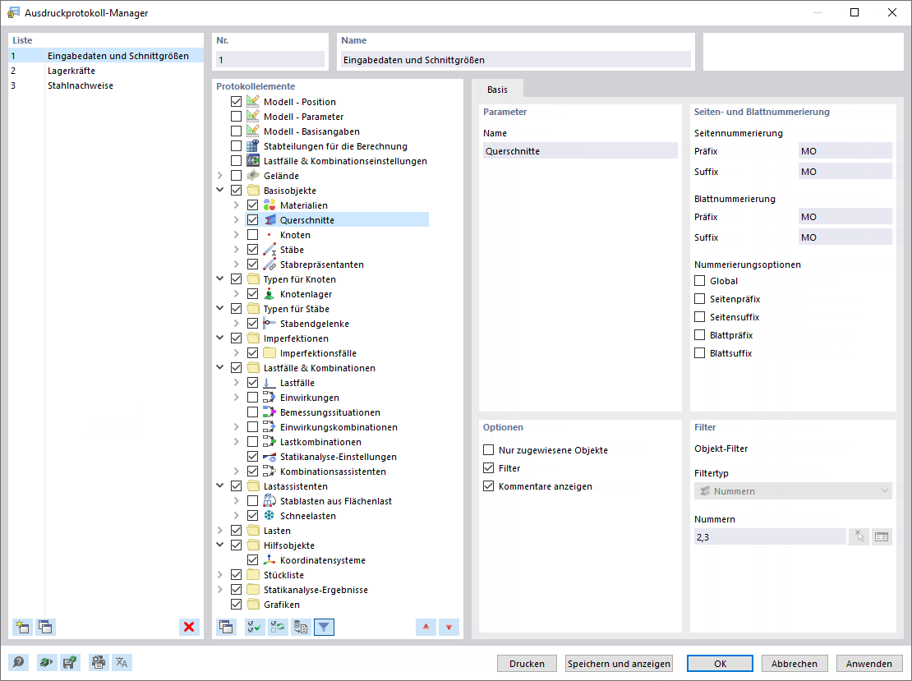Toggle the Global numbering option

pyautogui.click(x=700, y=281)
